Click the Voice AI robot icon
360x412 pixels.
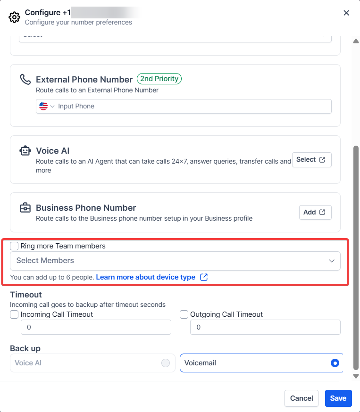point(25,151)
